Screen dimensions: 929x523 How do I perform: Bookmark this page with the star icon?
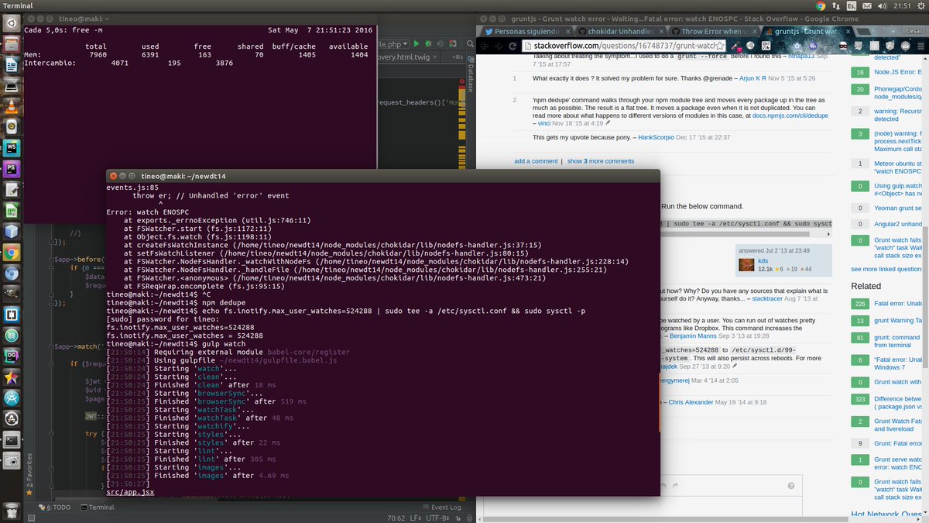point(719,46)
